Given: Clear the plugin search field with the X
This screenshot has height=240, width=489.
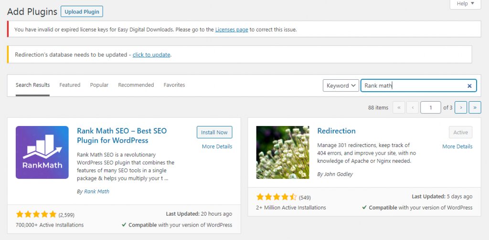Looking at the screenshot, I should [469, 86].
